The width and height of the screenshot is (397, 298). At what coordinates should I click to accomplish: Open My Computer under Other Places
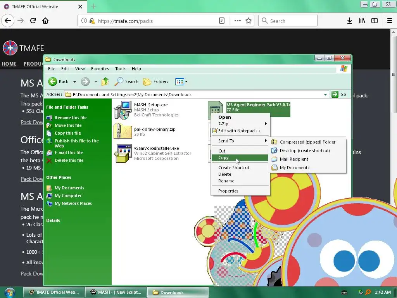pyautogui.click(x=68, y=196)
